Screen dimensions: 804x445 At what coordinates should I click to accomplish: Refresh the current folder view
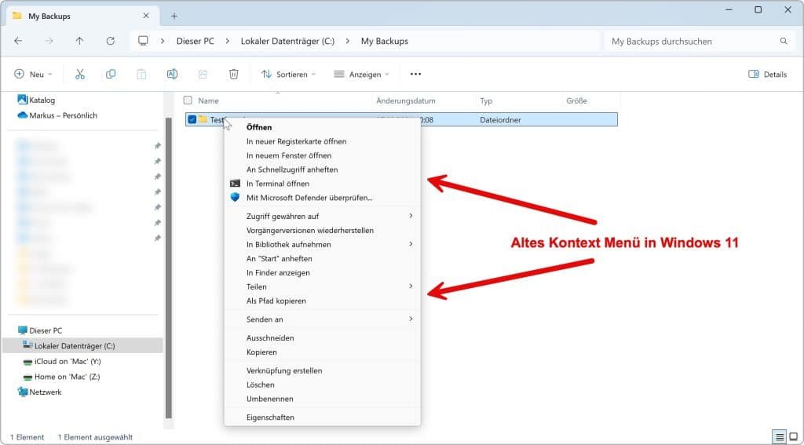tap(110, 41)
